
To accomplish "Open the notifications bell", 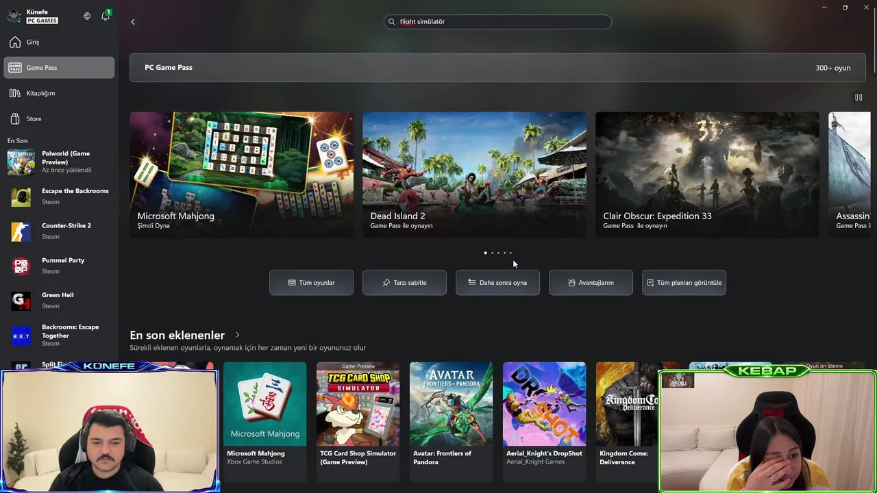I will 106,16.
